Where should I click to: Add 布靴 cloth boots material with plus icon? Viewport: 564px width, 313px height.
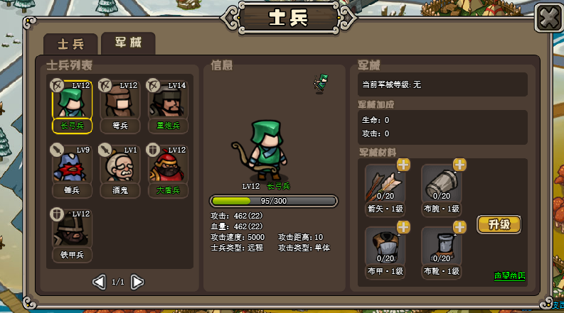(x=459, y=227)
